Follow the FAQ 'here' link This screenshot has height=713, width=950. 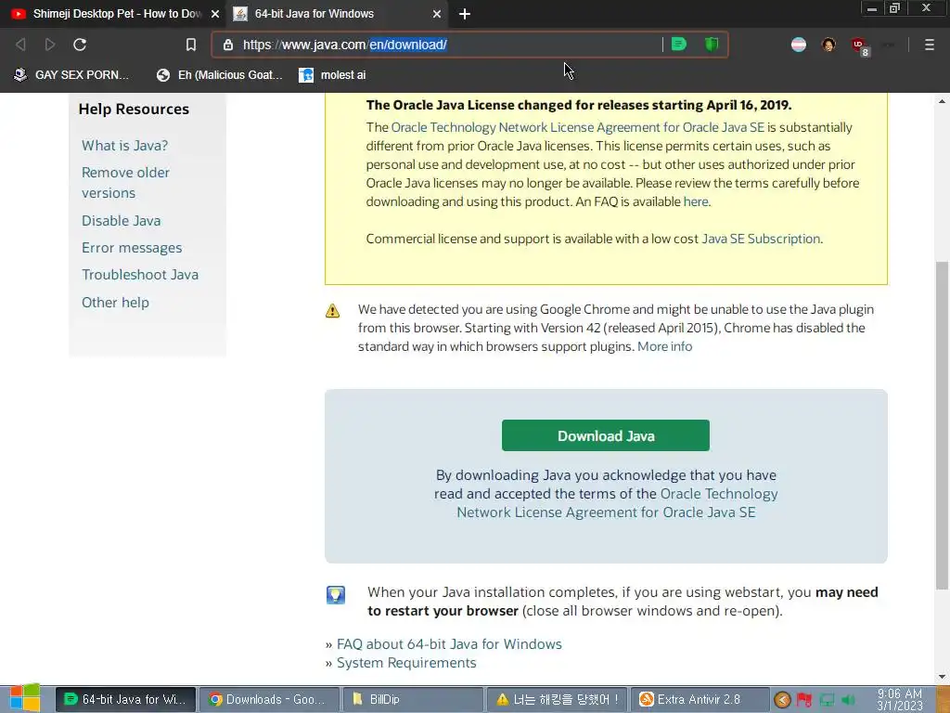point(696,201)
